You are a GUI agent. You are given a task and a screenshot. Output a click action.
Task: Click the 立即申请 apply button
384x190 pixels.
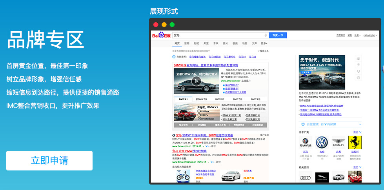[49, 160]
